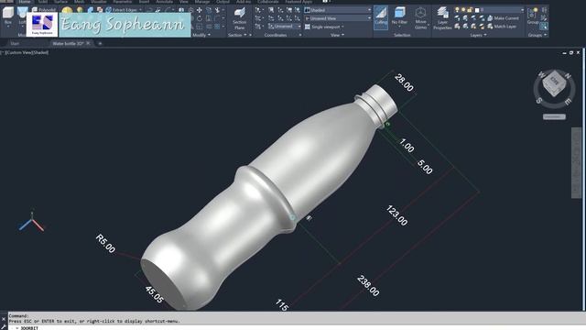Click N on the ViewCube compass
This screenshot has width=586, height=330.
coord(568,76)
